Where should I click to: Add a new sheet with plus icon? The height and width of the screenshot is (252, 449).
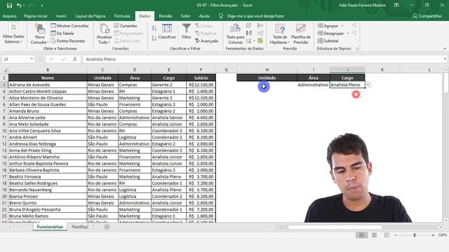point(107,227)
